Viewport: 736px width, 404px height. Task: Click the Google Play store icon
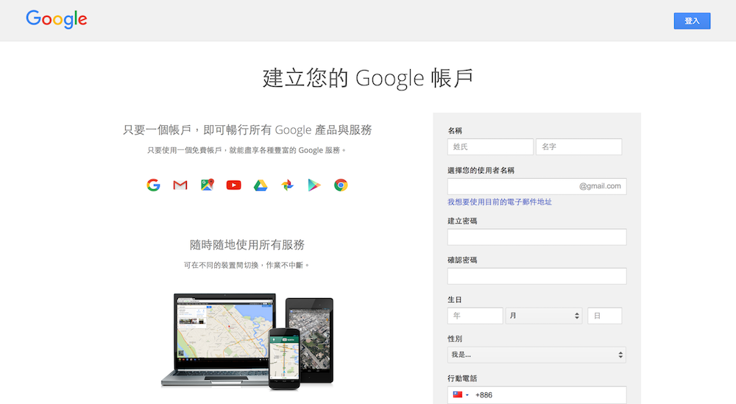tap(314, 185)
